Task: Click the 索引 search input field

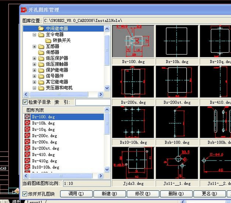Action: pos(93,102)
